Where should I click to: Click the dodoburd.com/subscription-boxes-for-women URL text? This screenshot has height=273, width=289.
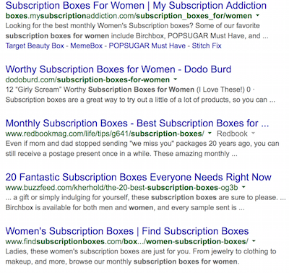click(87, 79)
